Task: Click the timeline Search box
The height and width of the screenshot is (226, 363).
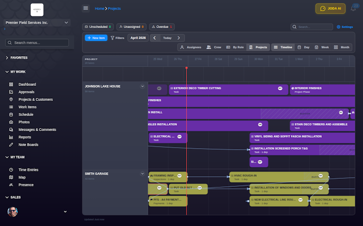Action: (x=312, y=27)
